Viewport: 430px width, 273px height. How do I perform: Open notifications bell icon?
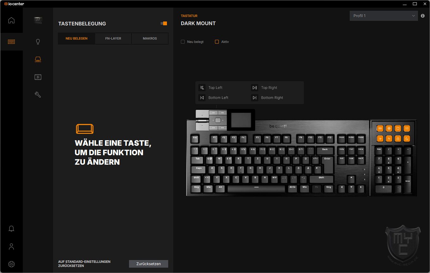(x=11, y=228)
